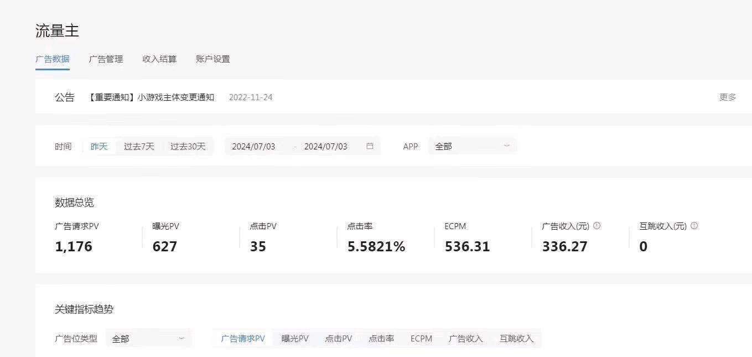Switch to the 广告管理 tab
The width and height of the screenshot is (752, 357).
click(106, 59)
